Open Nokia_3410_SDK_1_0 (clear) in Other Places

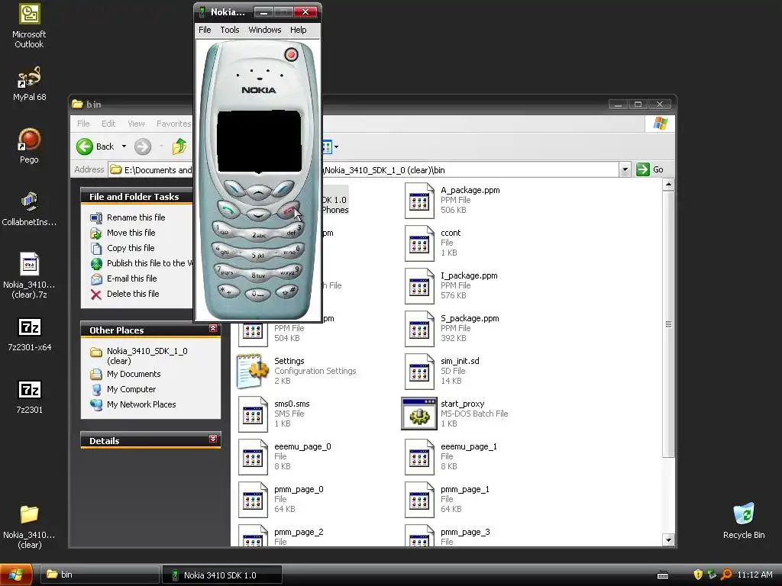[x=147, y=356]
